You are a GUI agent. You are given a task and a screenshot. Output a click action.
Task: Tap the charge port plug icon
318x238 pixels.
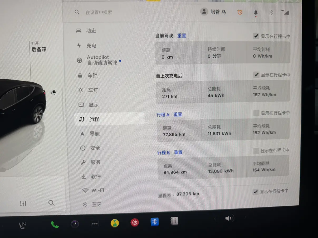53,92
